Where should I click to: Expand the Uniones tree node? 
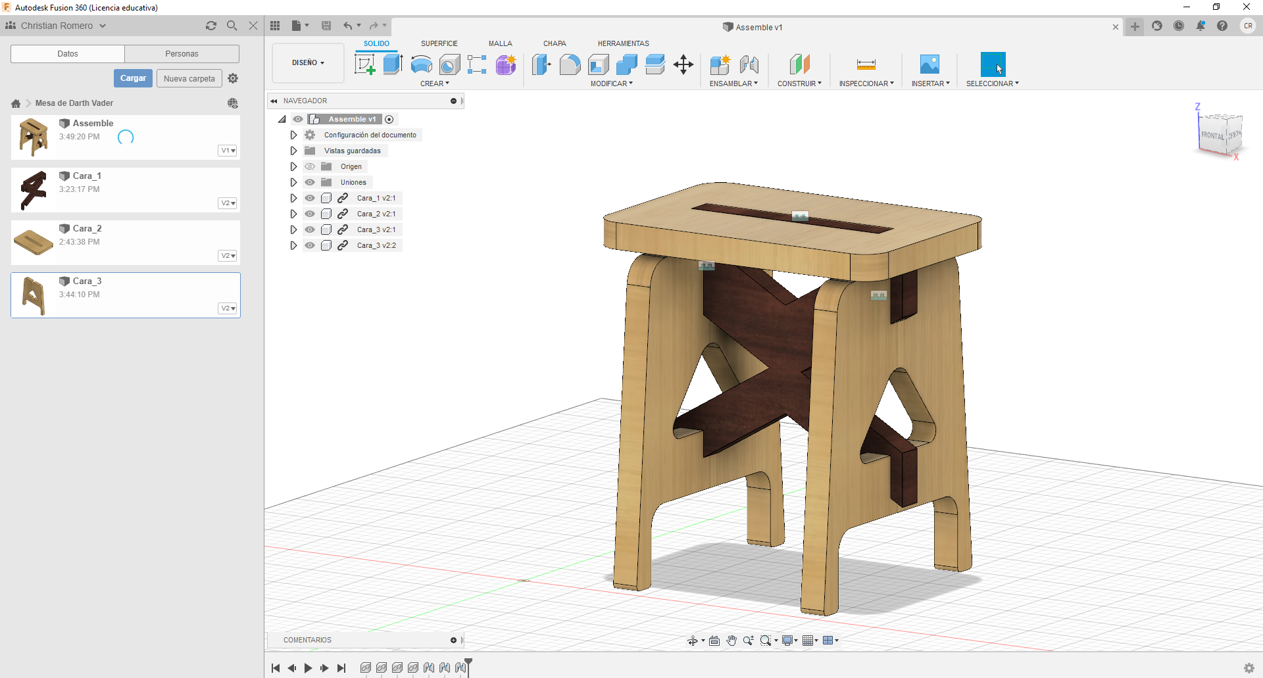pos(293,182)
